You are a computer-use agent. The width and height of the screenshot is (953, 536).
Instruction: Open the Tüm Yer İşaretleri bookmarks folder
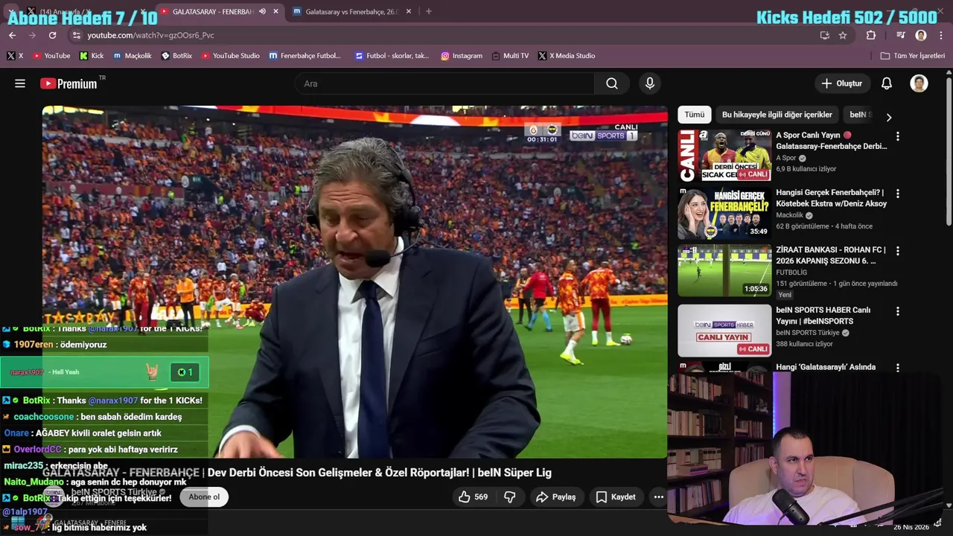[912, 56]
